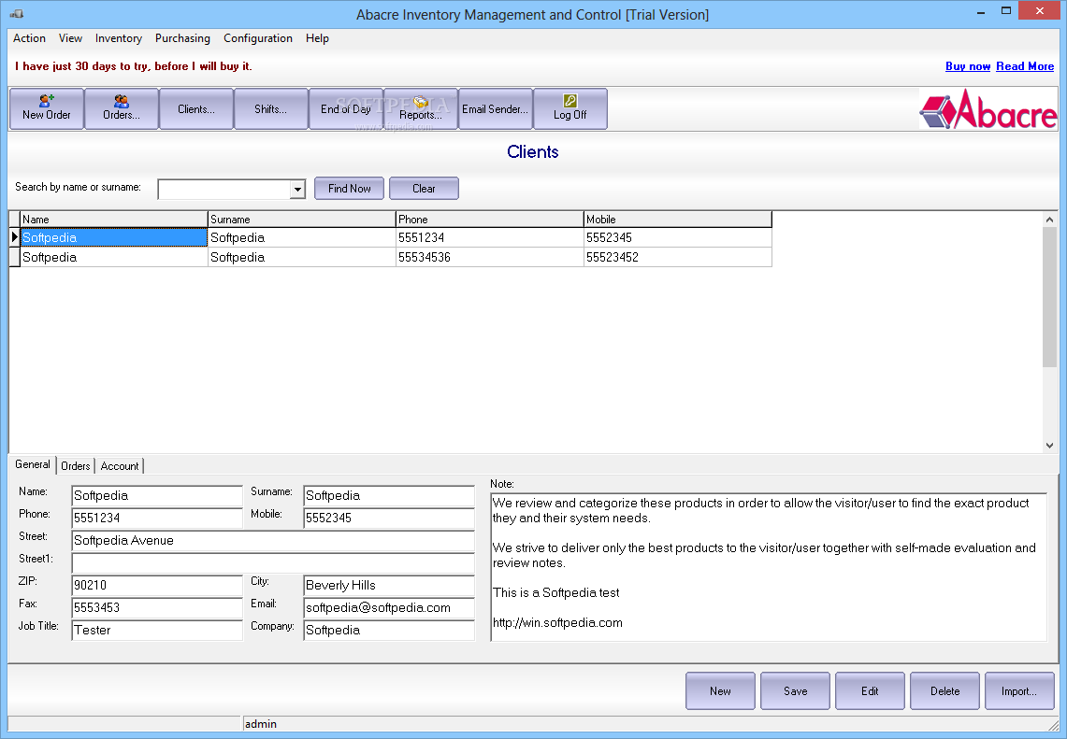Open Shifts from the toolbar

coord(271,108)
